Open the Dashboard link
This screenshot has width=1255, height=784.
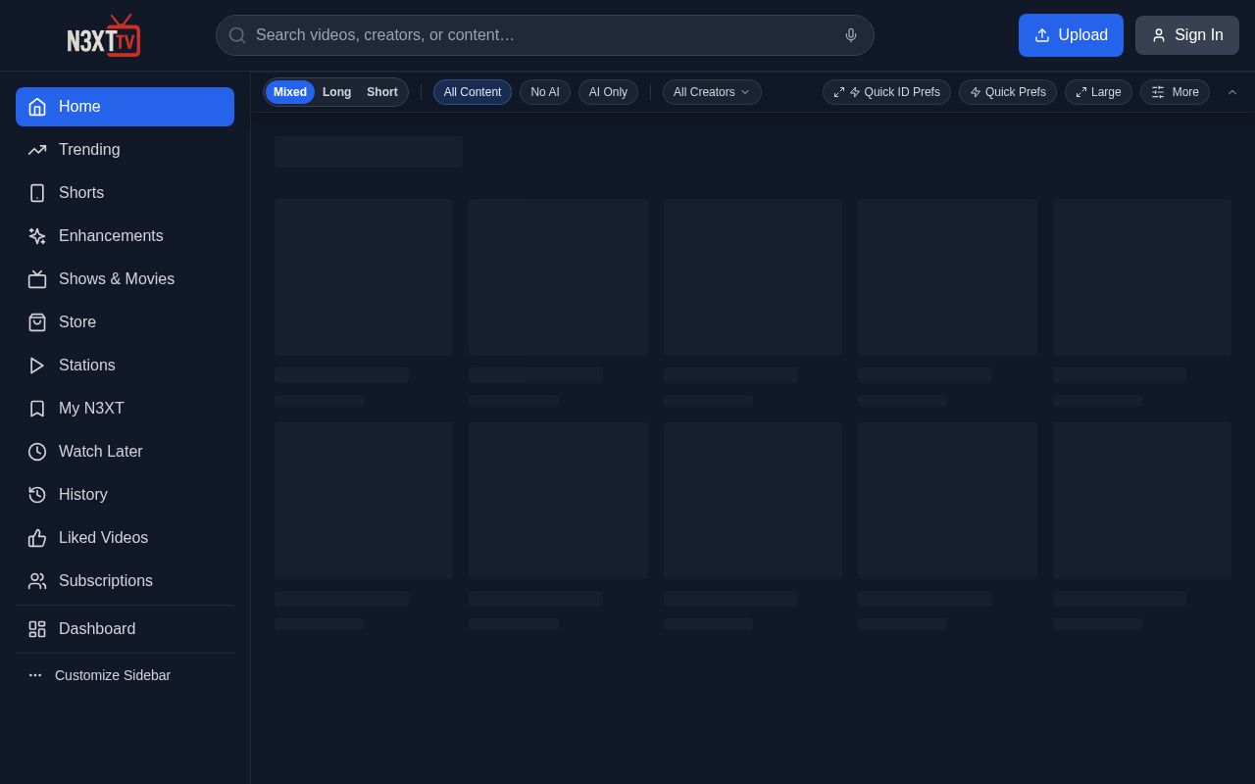click(x=125, y=629)
